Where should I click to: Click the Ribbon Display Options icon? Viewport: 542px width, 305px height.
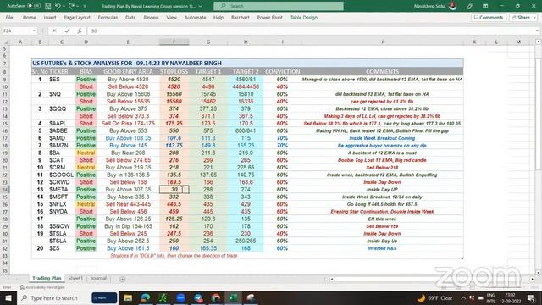(485, 6)
